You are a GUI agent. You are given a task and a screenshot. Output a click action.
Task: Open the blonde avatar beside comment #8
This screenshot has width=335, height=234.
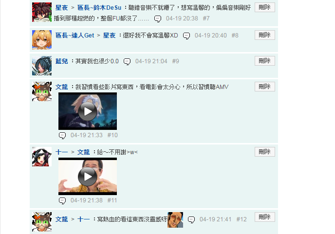(42, 40)
